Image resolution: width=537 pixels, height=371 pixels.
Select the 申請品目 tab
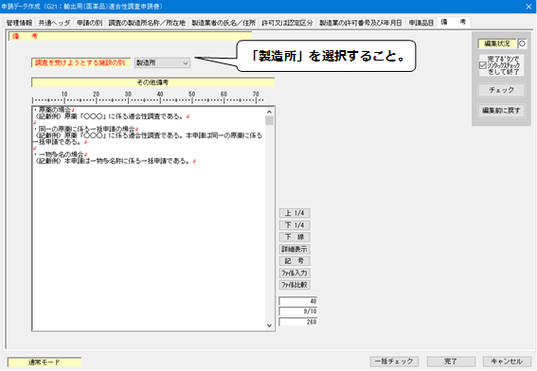pyautogui.click(x=421, y=23)
